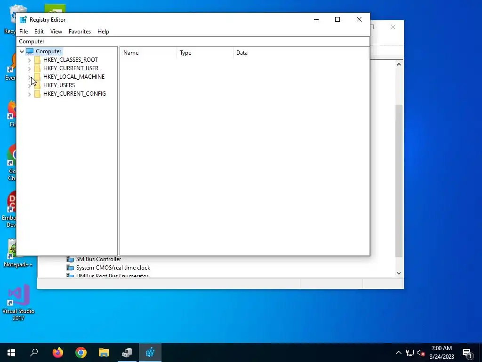Click the Type column header

(205, 53)
